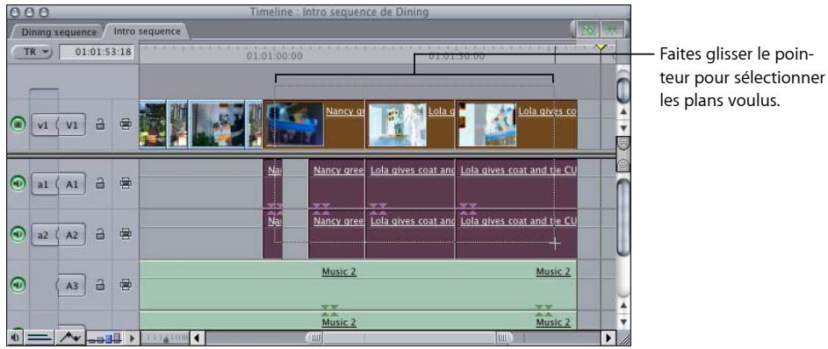Click audio tracks vertical scroll down arrow
Image resolution: width=828 pixels, height=349 pixels.
623,322
